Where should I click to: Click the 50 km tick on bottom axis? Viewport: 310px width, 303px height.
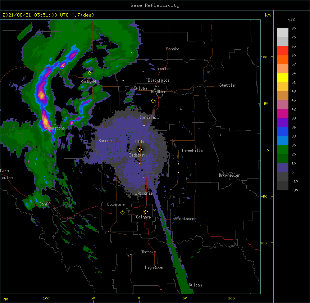click(x=185, y=298)
